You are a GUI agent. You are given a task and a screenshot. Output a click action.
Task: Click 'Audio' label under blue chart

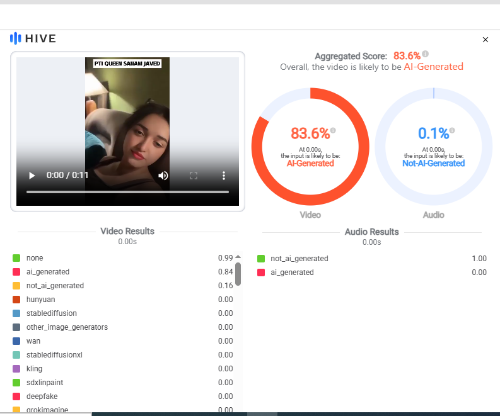click(434, 215)
